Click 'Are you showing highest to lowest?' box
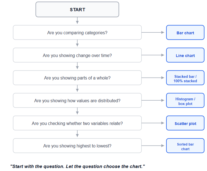 [77, 146]
